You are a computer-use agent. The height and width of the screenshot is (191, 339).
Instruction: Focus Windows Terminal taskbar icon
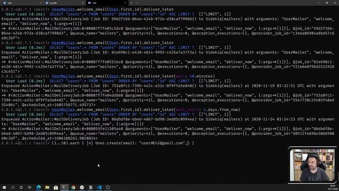click(65, 187)
